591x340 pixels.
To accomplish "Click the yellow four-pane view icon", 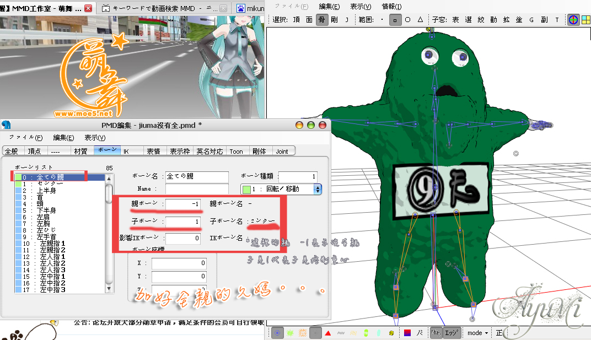I will [x=586, y=20].
